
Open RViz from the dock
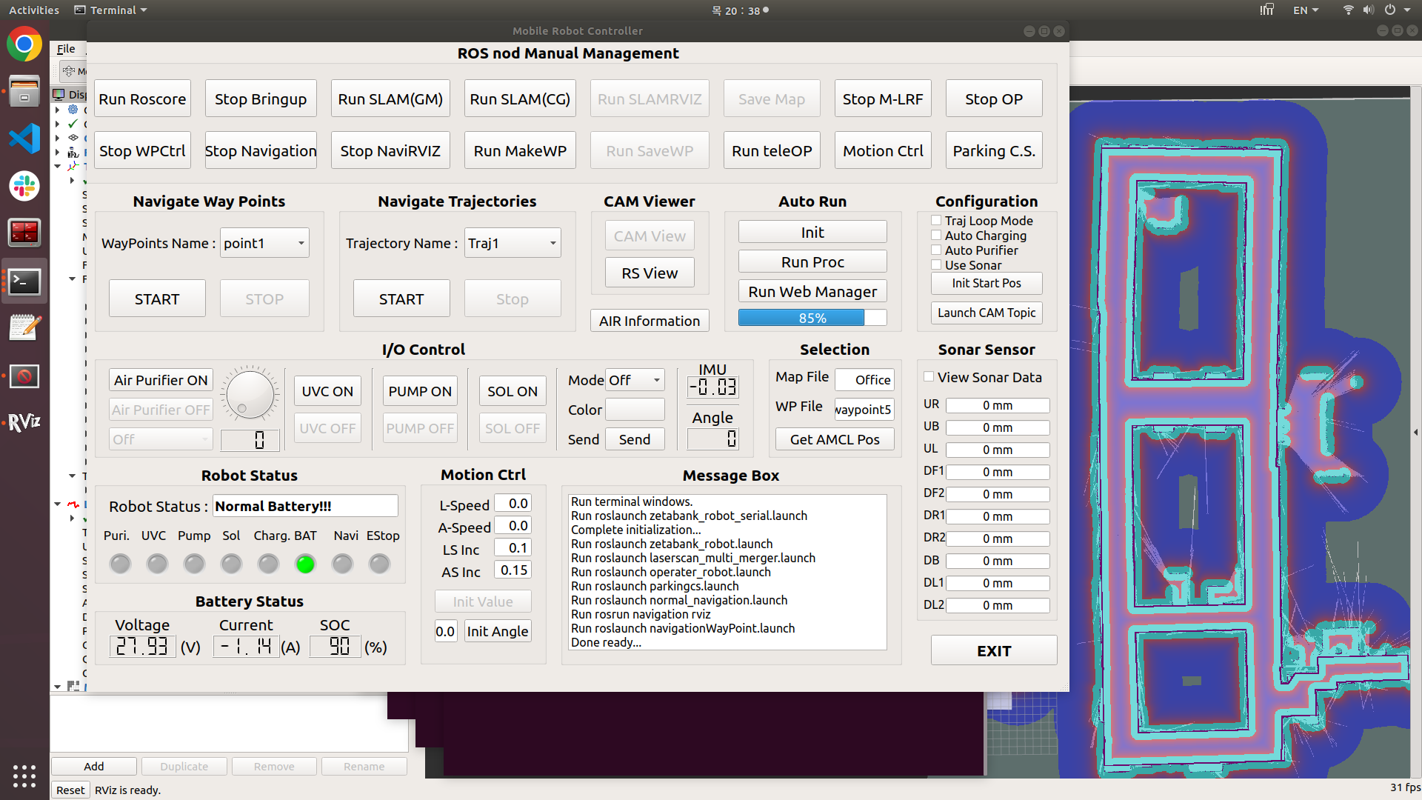point(24,422)
